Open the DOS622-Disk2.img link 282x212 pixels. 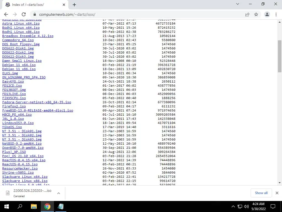[x=18, y=52]
